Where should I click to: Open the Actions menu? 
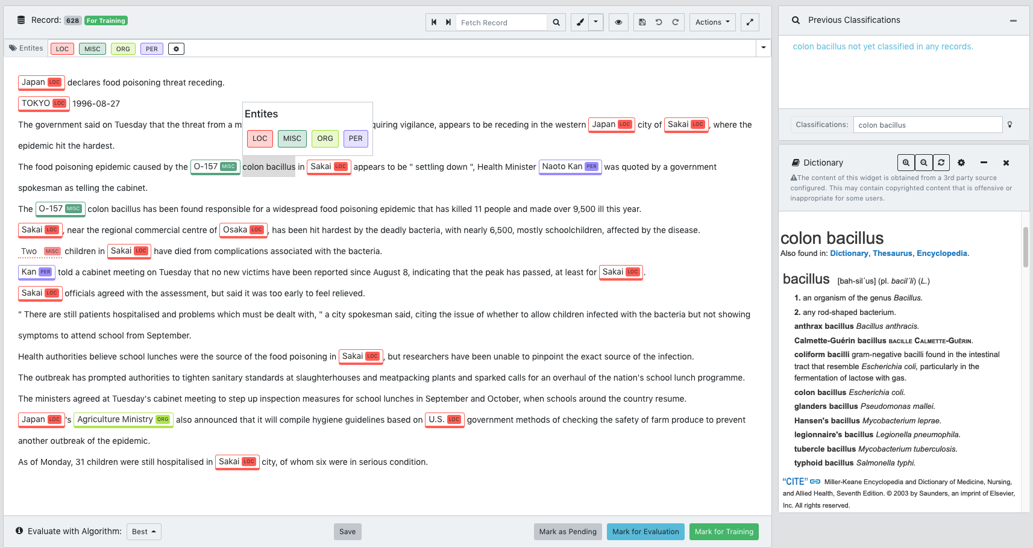[712, 22]
